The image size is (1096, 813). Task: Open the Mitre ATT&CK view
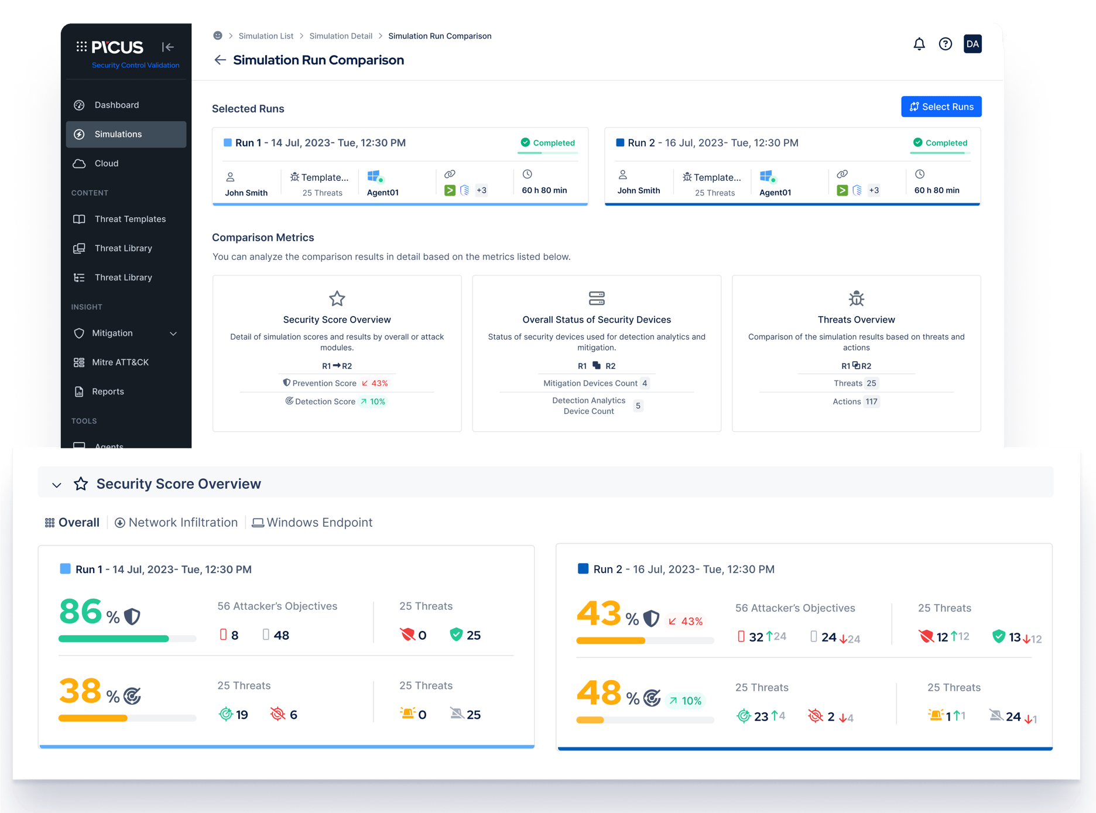(x=121, y=362)
